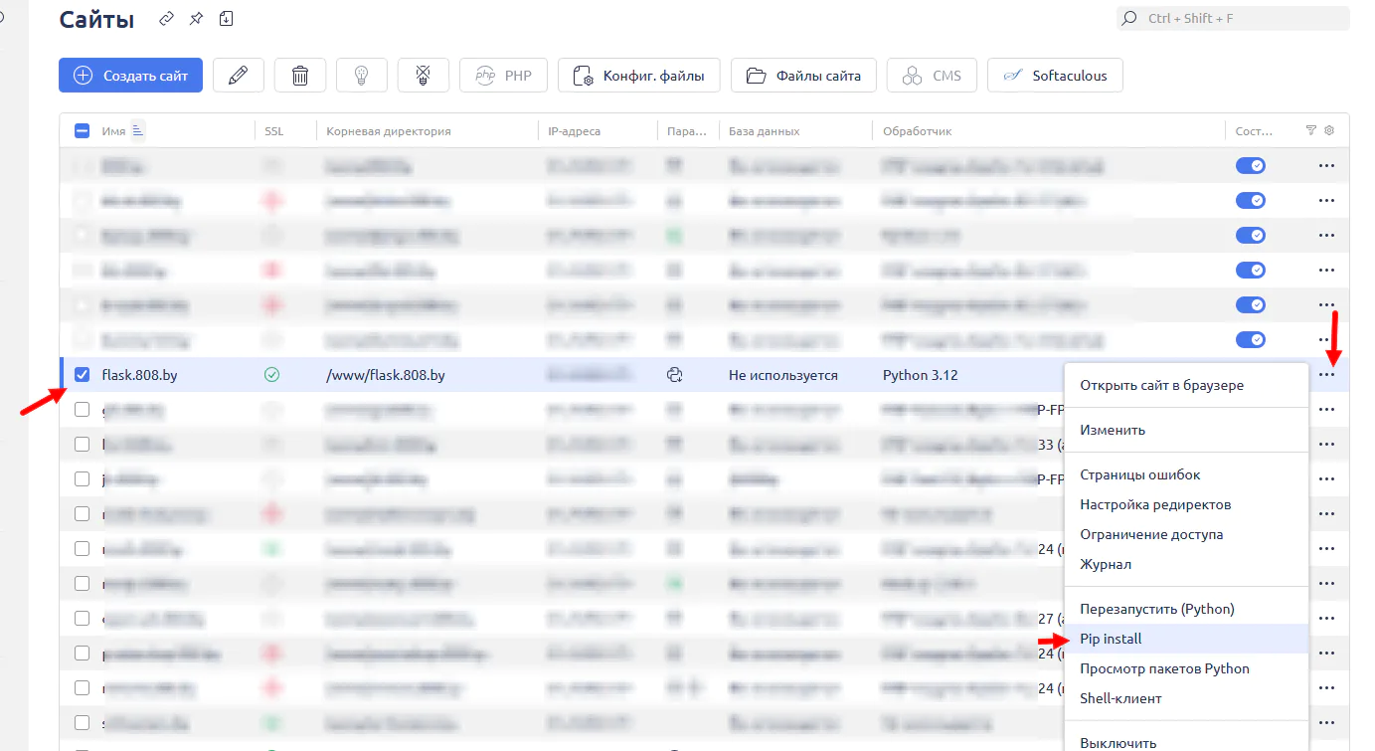The height and width of the screenshot is (751, 1375).
Task: Open three-dot menu of the first row
Action: pos(1326,166)
